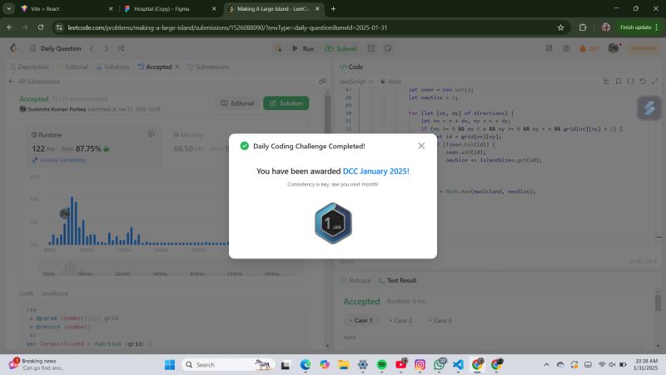This screenshot has width=666, height=375.
Task: Click the taskbar Search box
Action: (x=228, y=365)
